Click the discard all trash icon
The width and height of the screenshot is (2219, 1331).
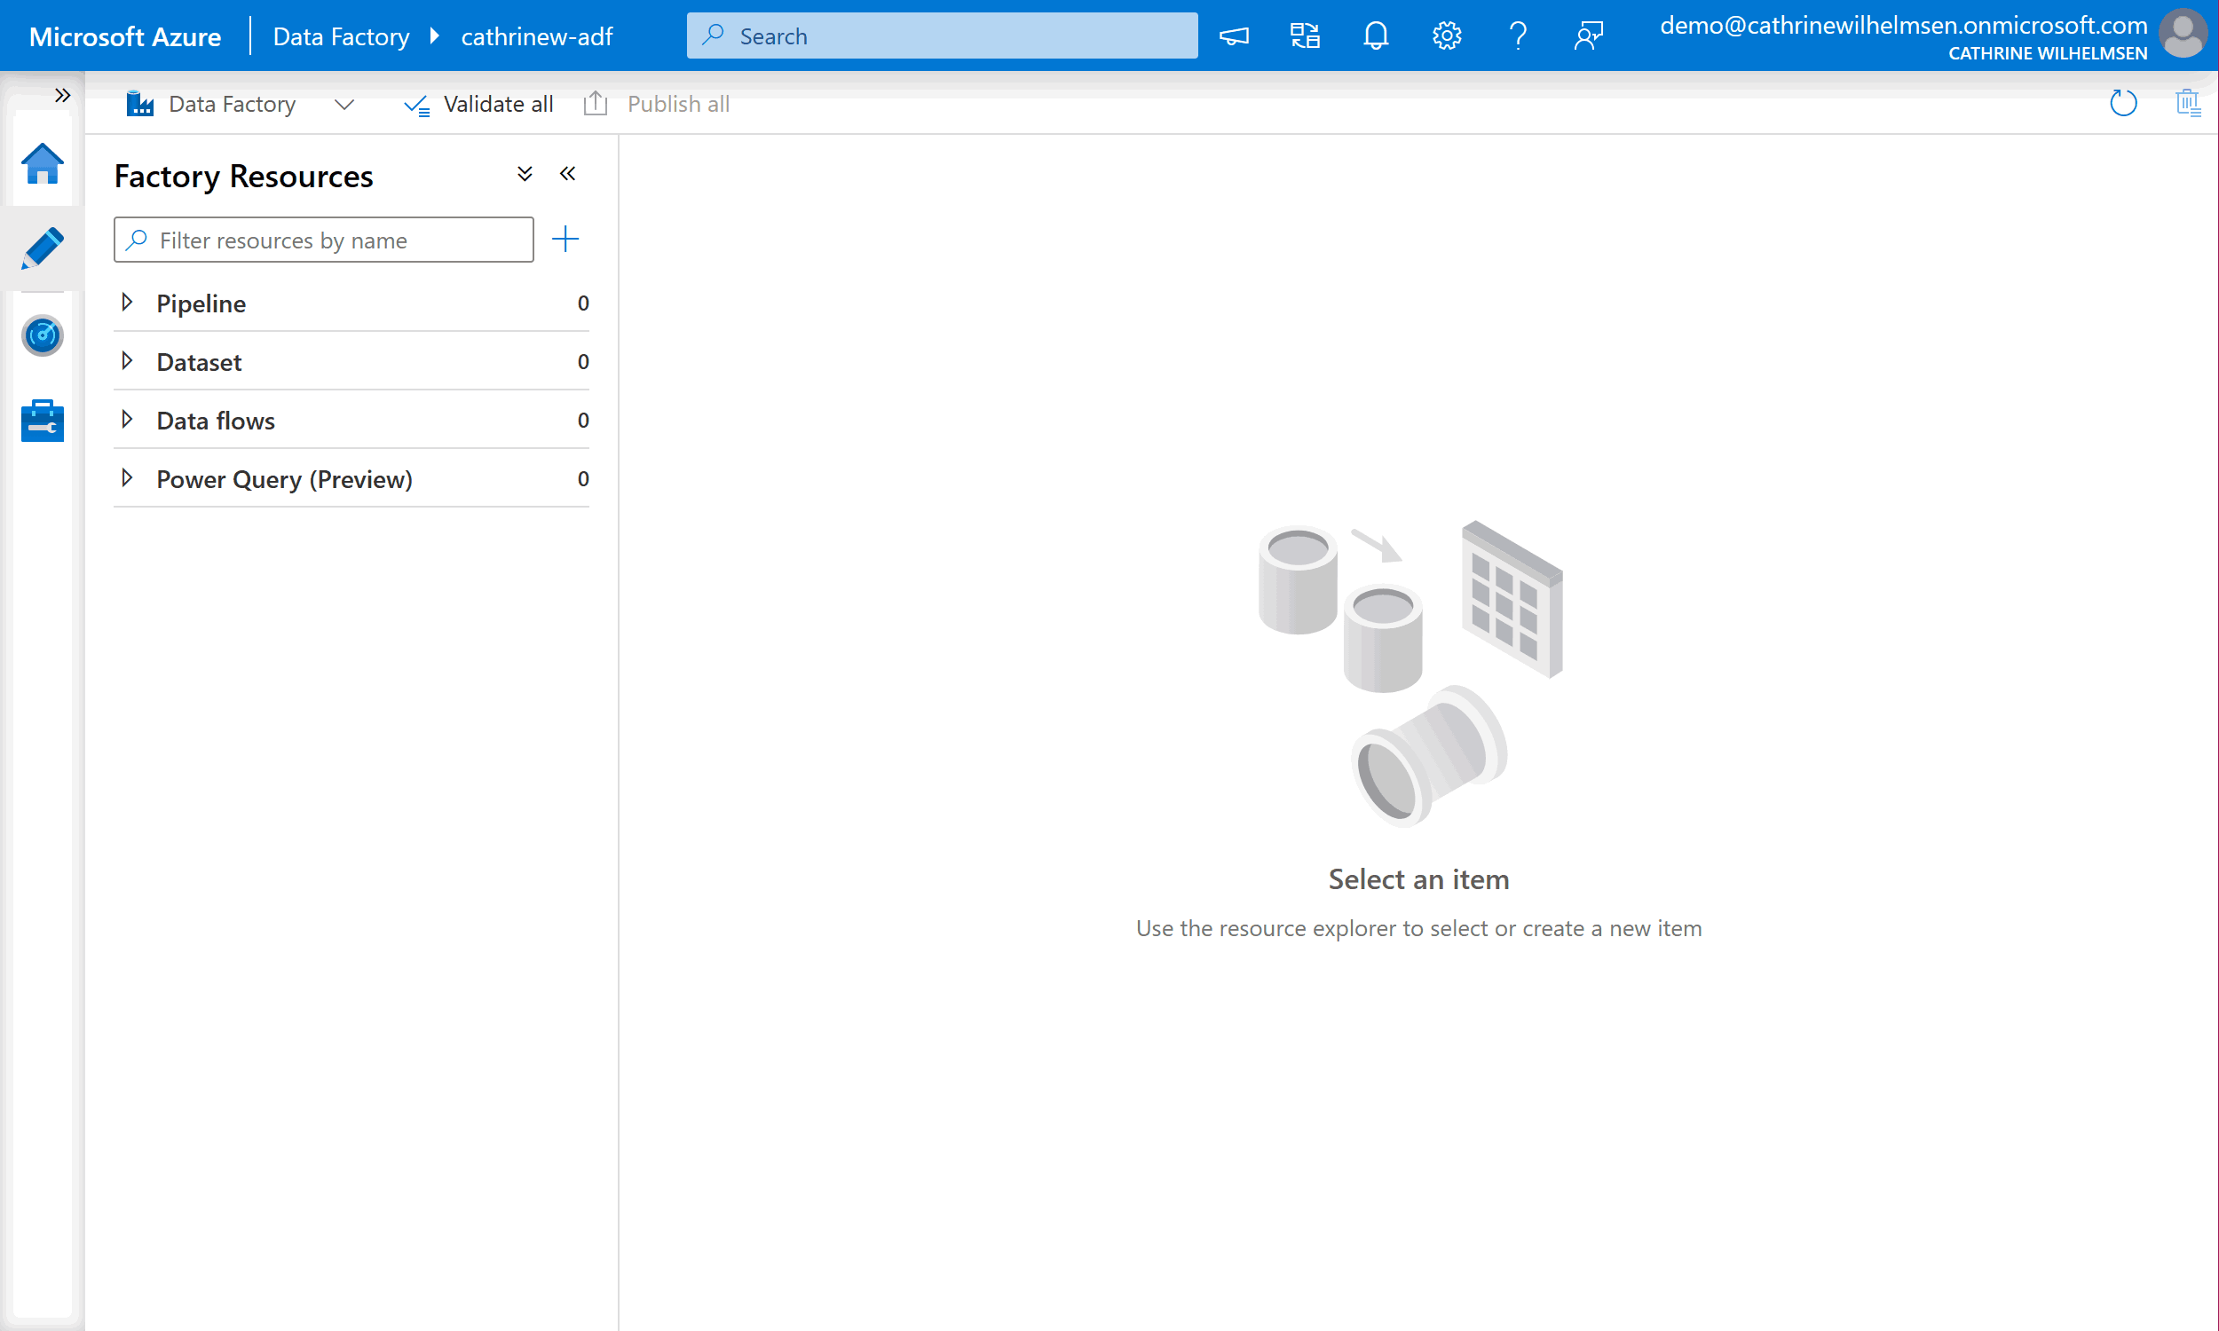tap(2188, 103)
